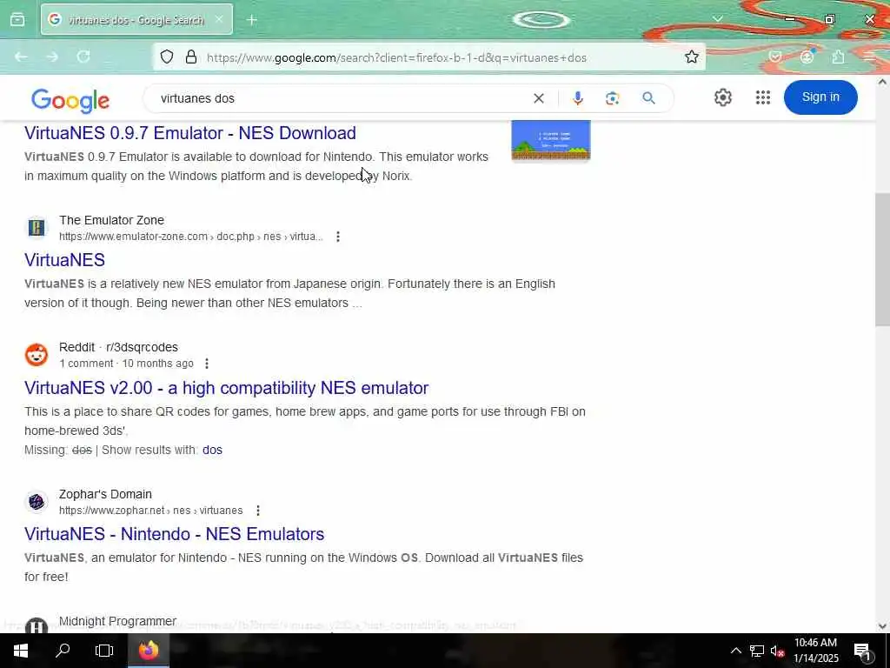Open 'VirtuaNES - Nintendo - NES Emulators' result
This screenshot has width=890, height=668.
point(174,534)
